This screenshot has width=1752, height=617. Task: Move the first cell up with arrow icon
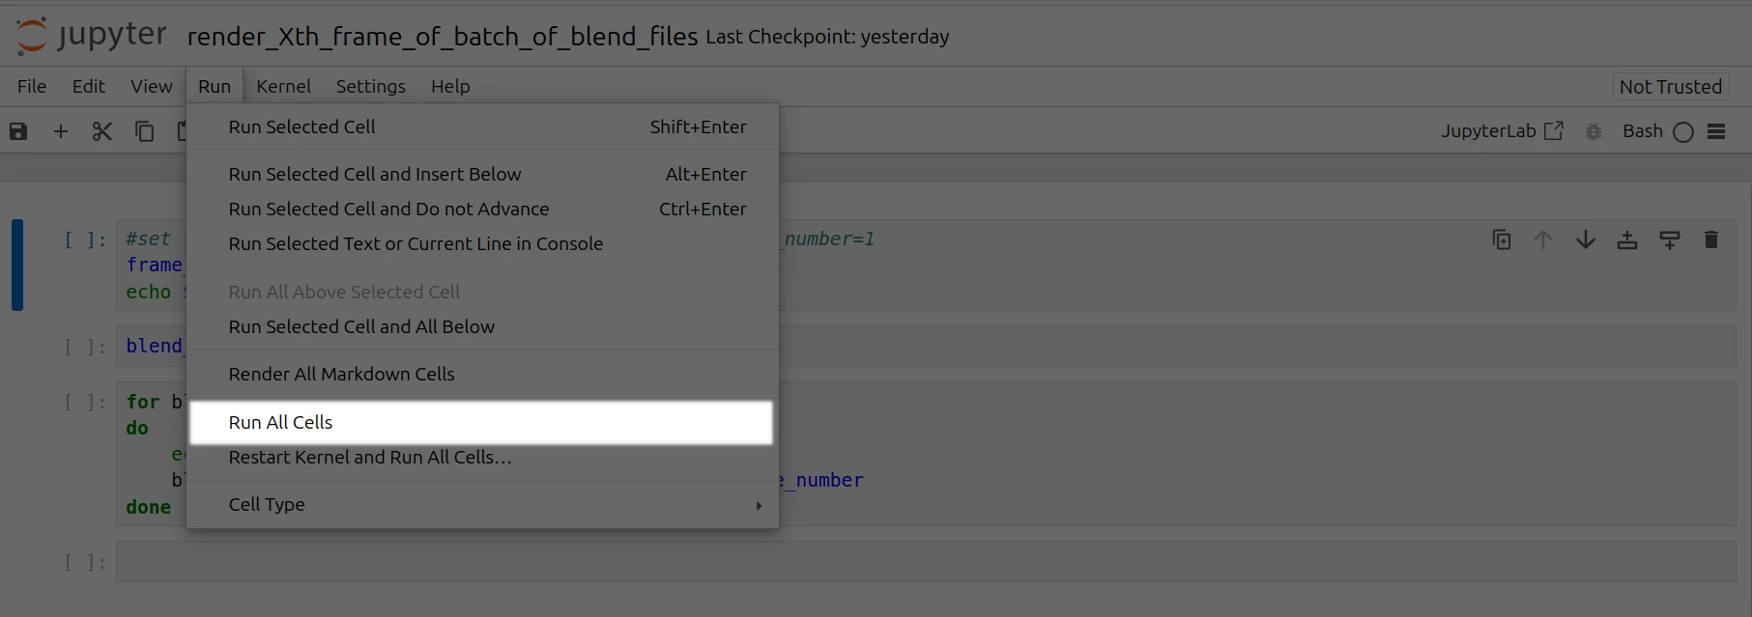point(1543,239)
